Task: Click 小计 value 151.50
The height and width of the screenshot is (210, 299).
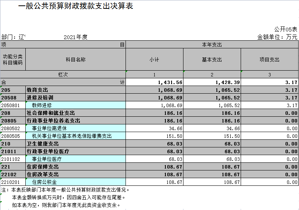Action: point(154,136)
